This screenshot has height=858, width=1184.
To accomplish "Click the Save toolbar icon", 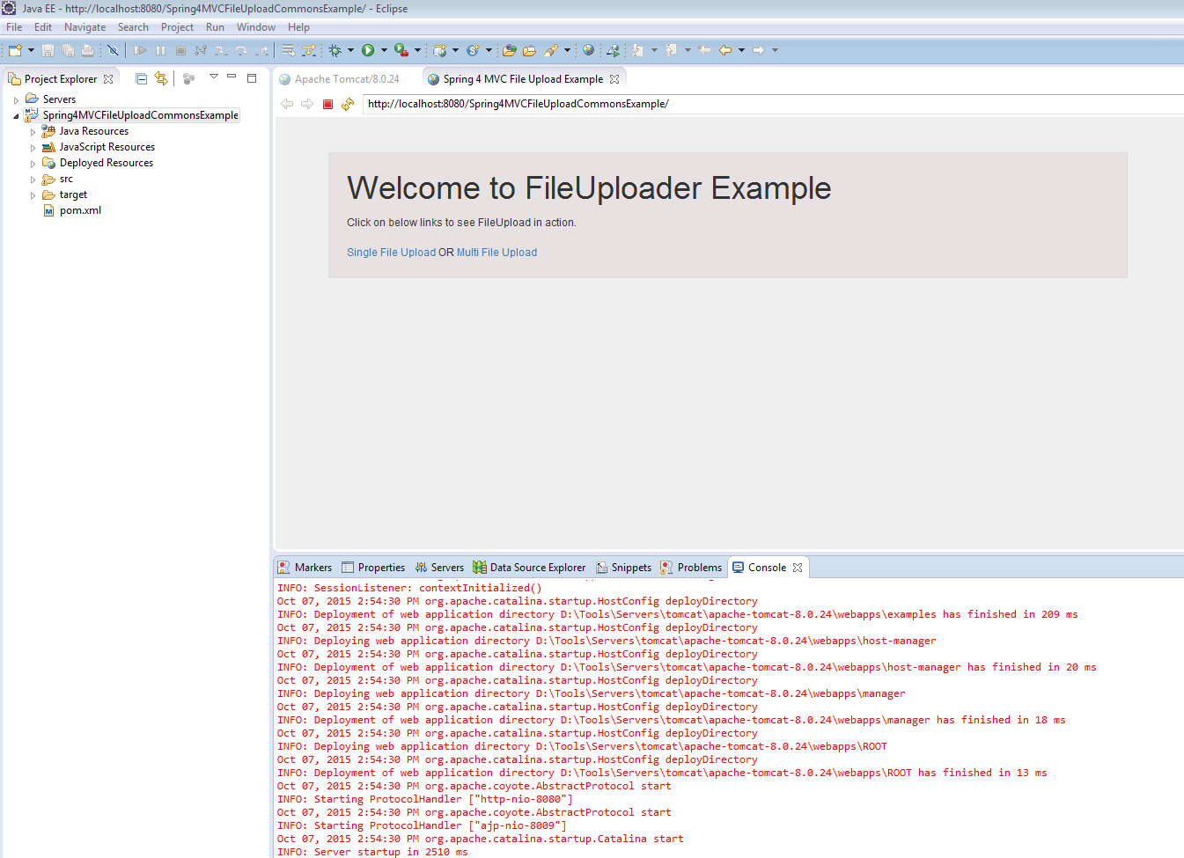I will point(48,50).
